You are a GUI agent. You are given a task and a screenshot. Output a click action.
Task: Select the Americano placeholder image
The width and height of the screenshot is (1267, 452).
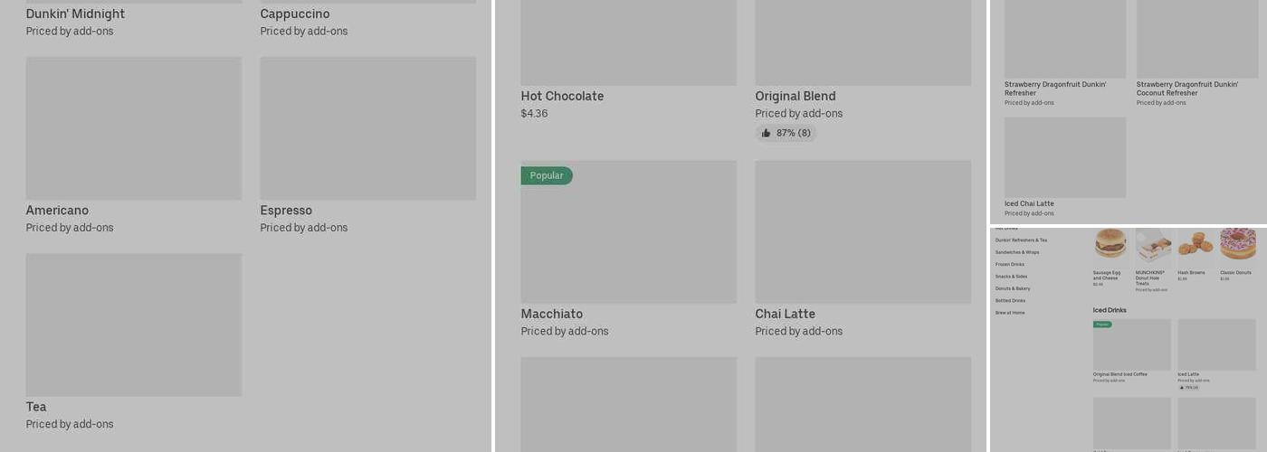coord(134,128)
